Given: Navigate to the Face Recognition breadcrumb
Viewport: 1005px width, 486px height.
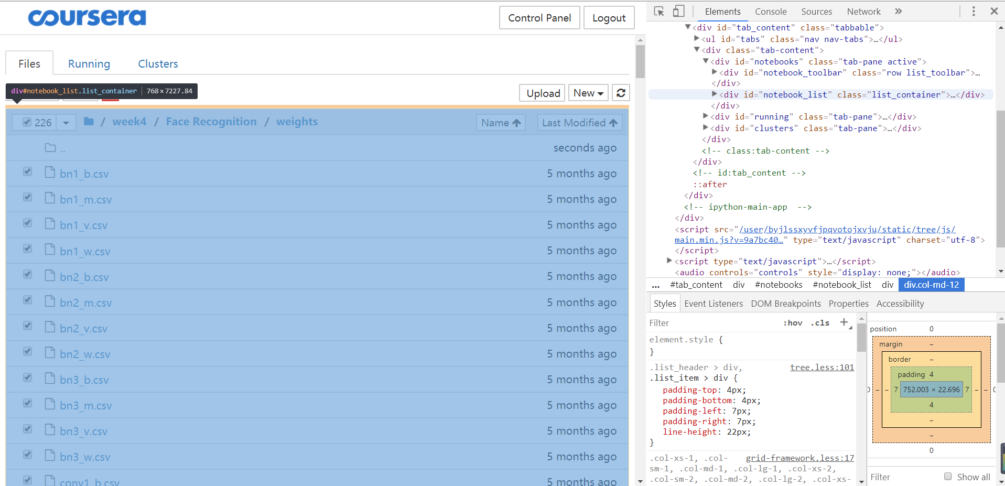Looking at the screenshot, I should (211, 122).
